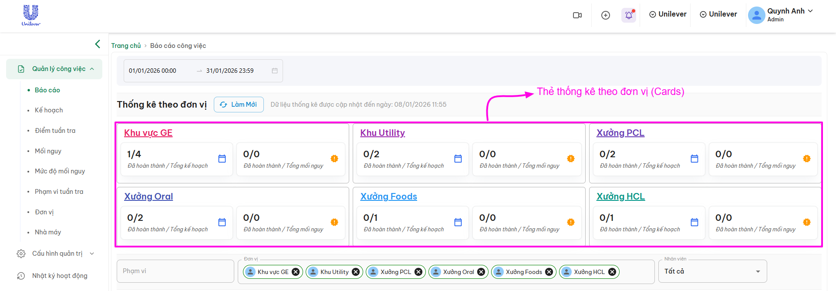The image size is (836, 291).
Task: Click the Làm Mới refresh button
Action: [239, 105]
